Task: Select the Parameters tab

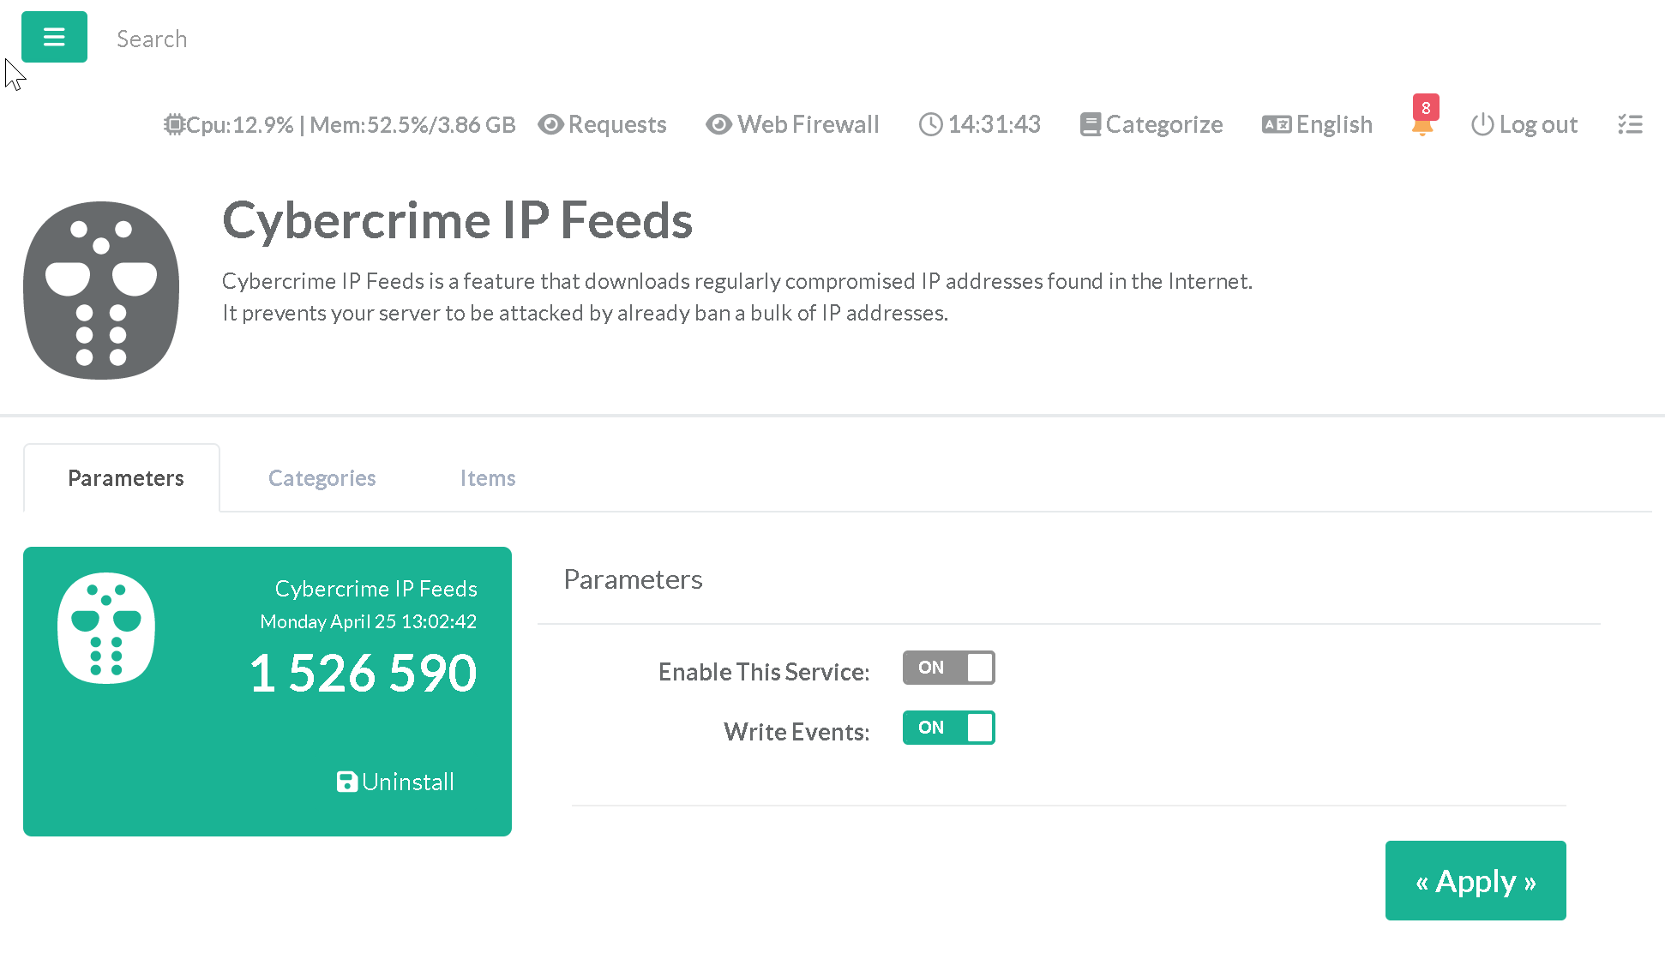Action: click(125, 478)
